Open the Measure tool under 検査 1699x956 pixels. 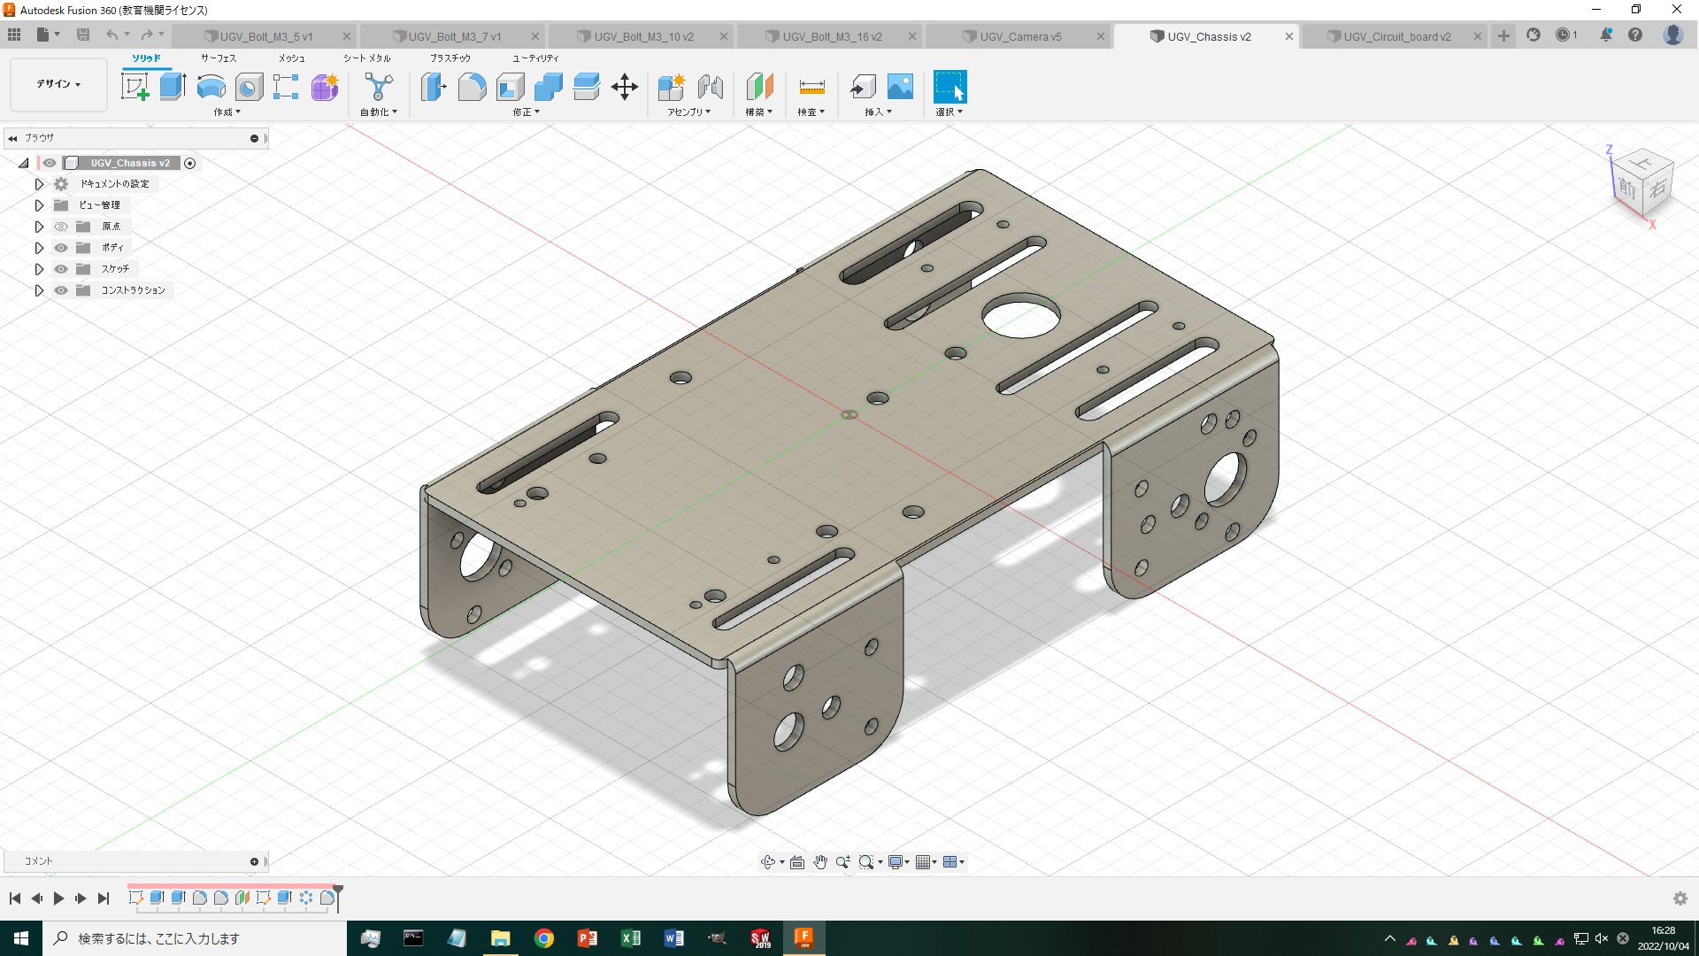(810, 88)
